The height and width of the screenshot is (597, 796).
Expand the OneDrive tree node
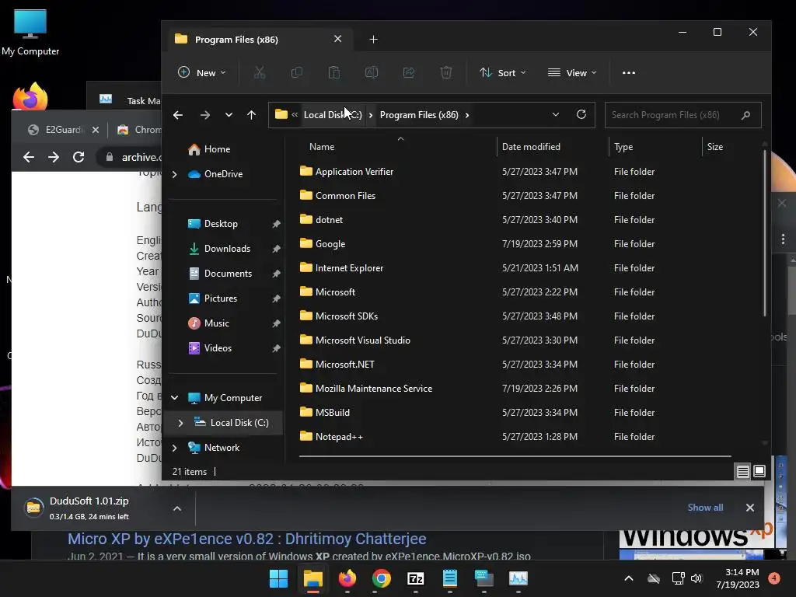pyautogui.click(x=175, y=174)
